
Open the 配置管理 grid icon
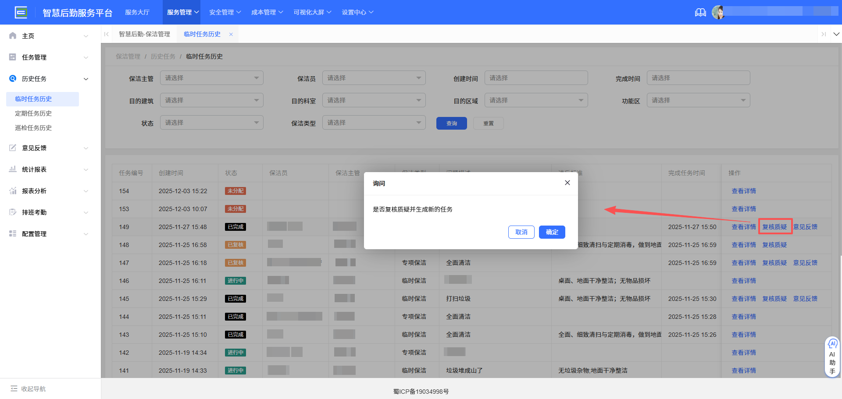tap(12, 233)
